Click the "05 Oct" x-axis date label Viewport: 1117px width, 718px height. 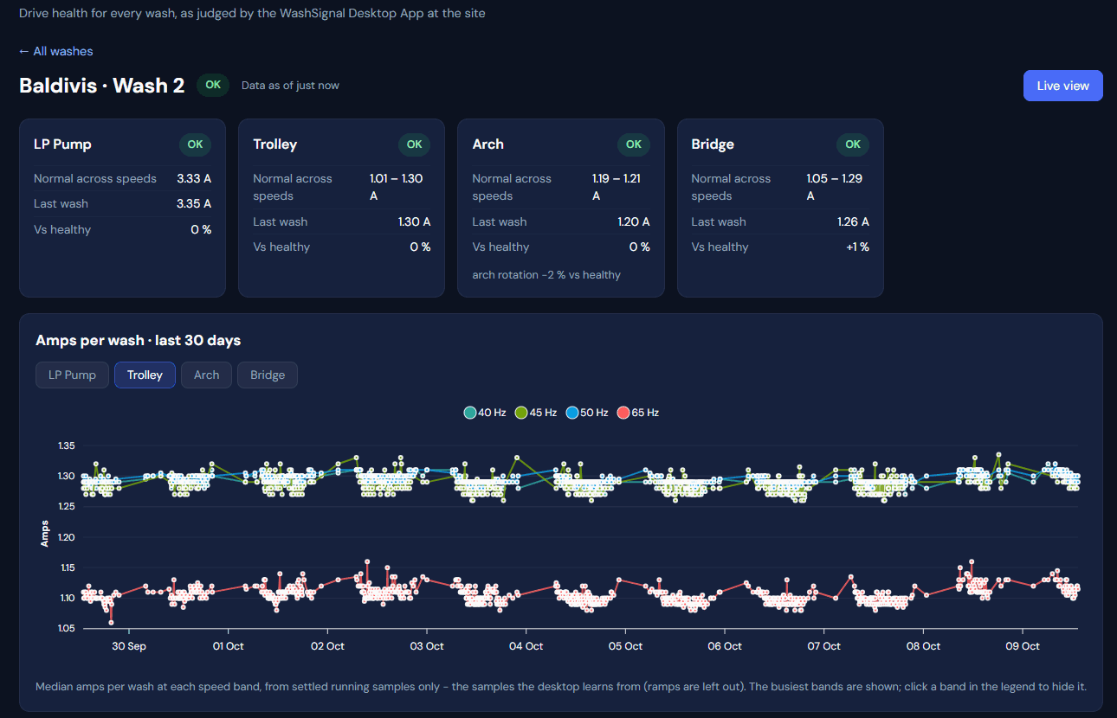625,646
